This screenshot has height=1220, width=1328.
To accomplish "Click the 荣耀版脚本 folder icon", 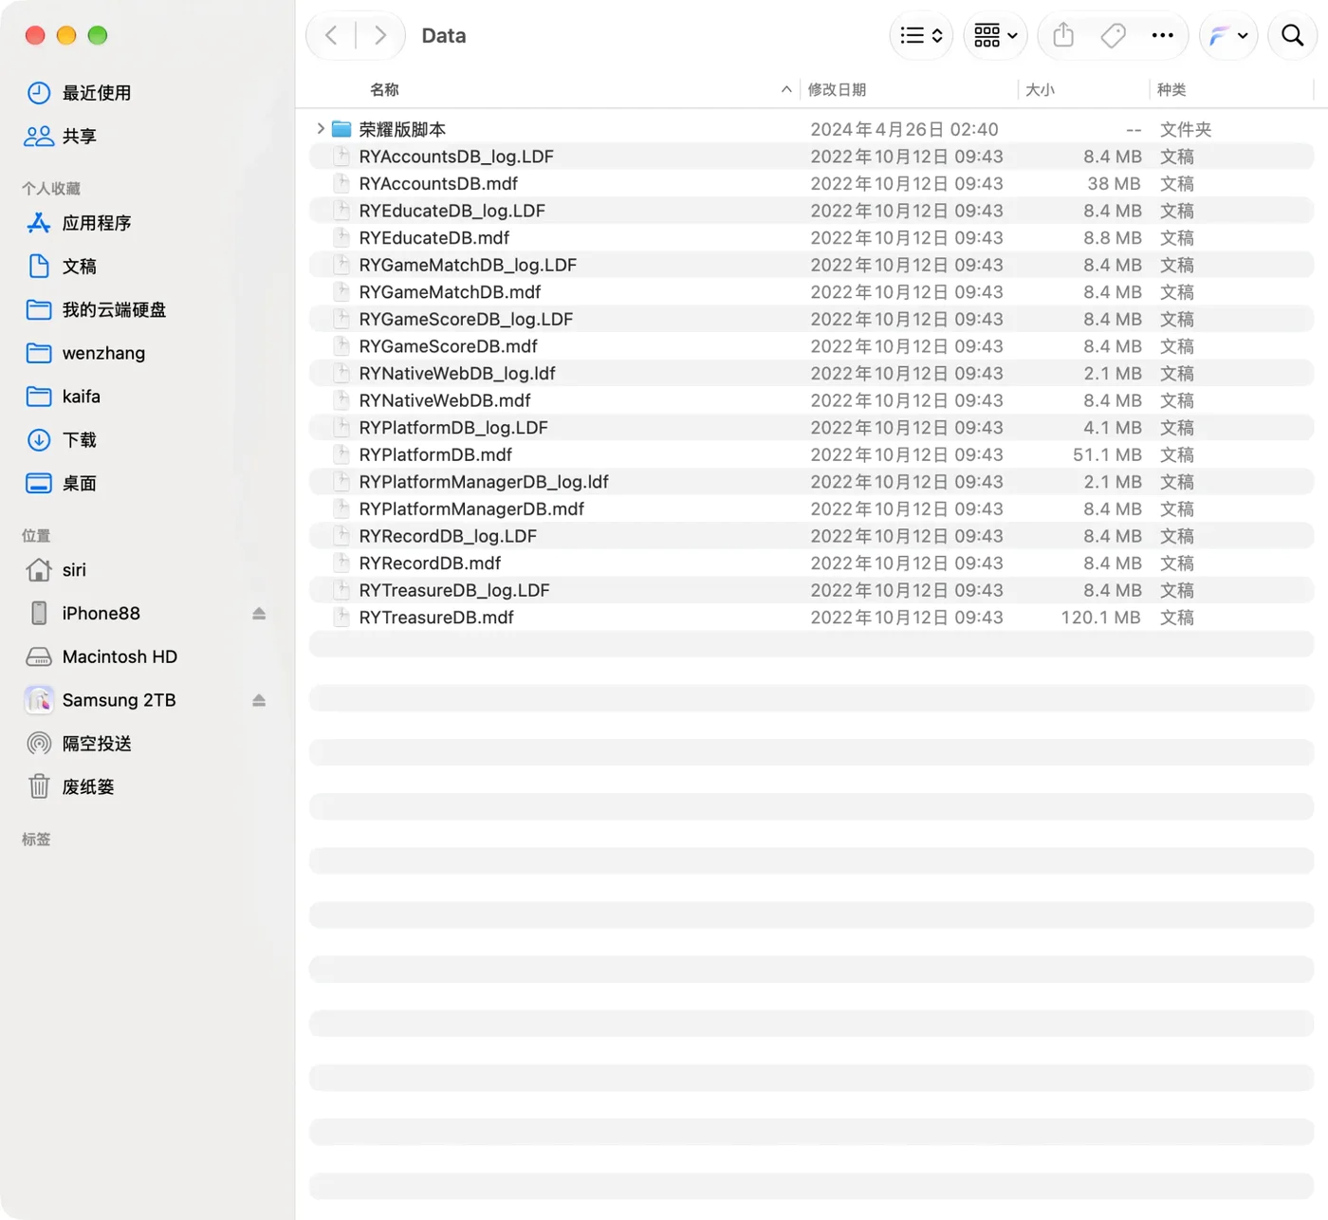I will click(x=341, y=129).
